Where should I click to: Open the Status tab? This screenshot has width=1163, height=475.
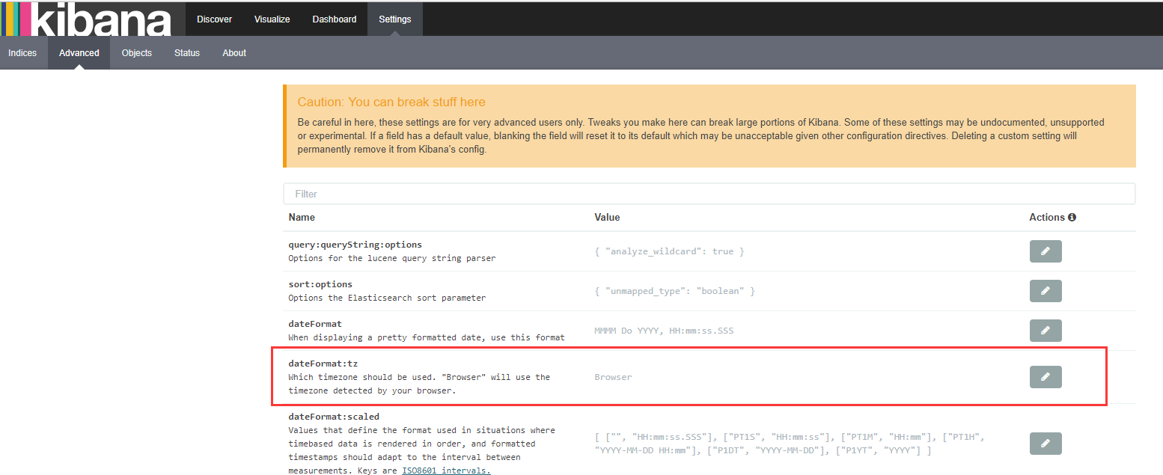click(187, 53)
